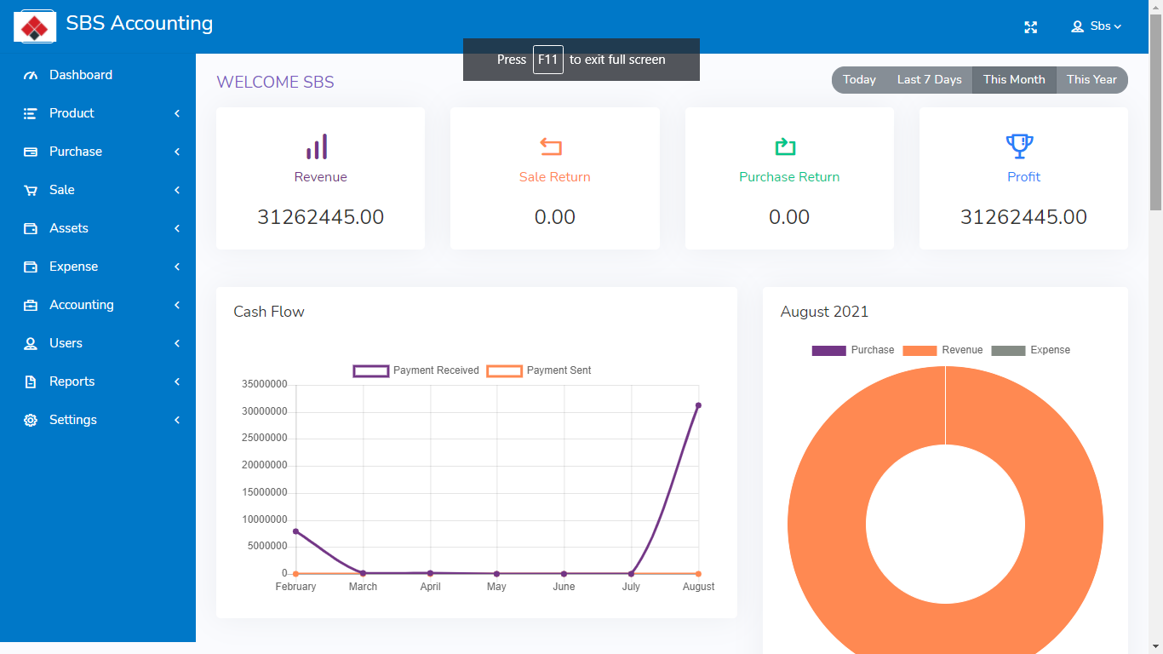Click the Reports document icon
This screenshot has width=1163, height=654.
click(31, 381)
